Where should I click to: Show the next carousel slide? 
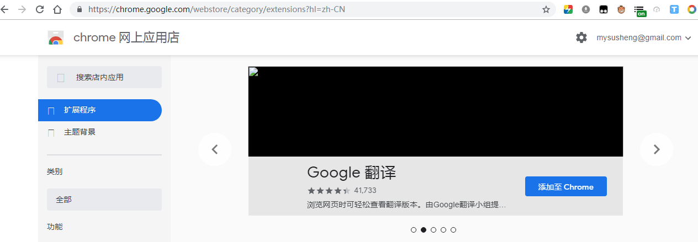pos(657,149)
